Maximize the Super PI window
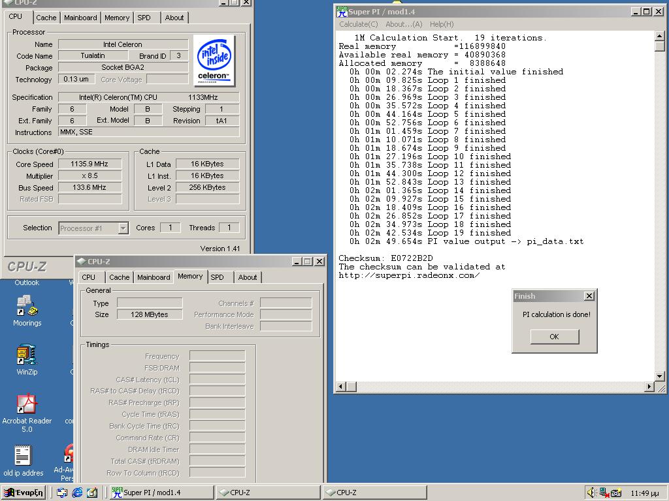 pos(647,12)
